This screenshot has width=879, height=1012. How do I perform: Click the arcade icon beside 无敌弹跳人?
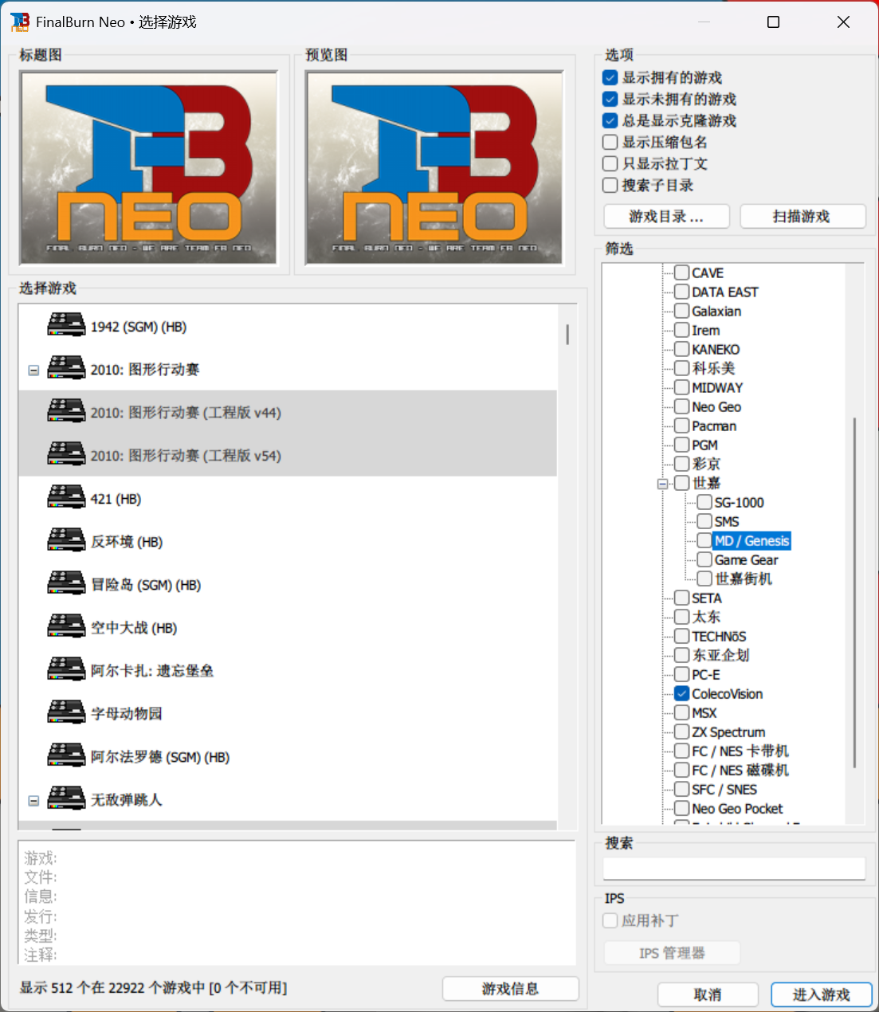(66, 798)
